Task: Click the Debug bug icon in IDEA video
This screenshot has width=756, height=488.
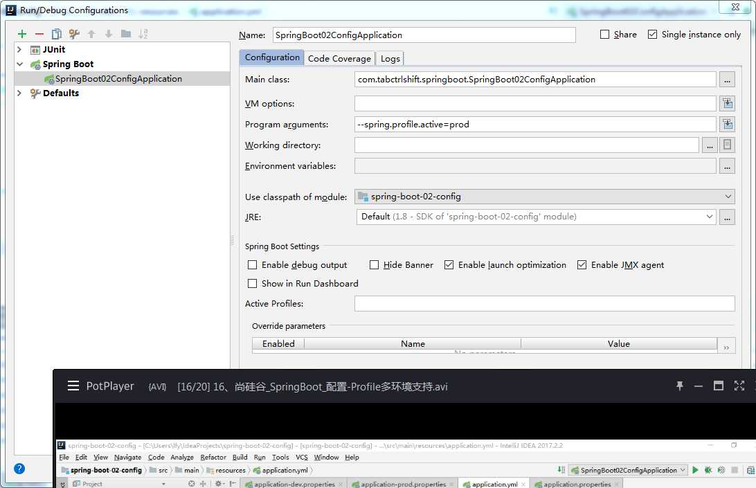Action: [x=708, y=470]
